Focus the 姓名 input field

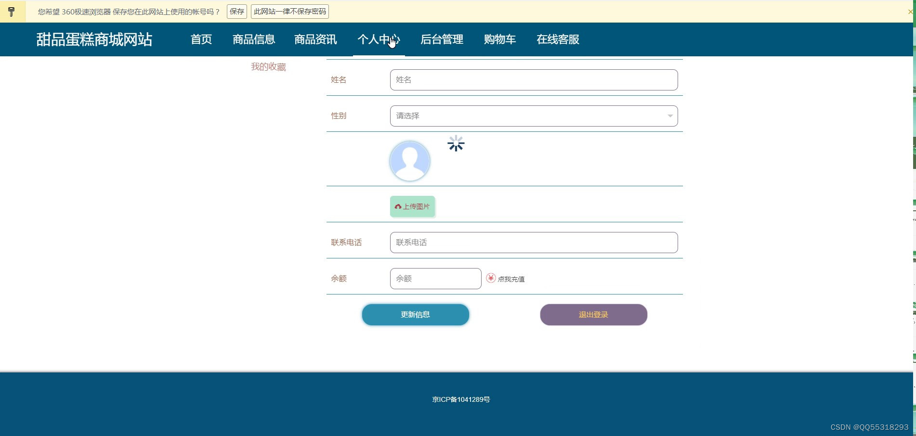(x=534, y=80)
